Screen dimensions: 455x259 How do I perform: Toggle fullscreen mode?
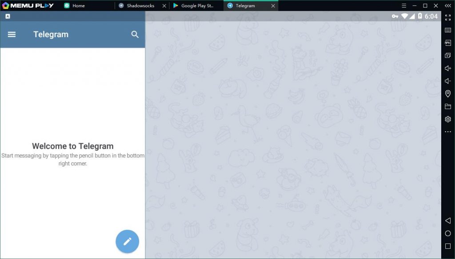tap(447, 17)
